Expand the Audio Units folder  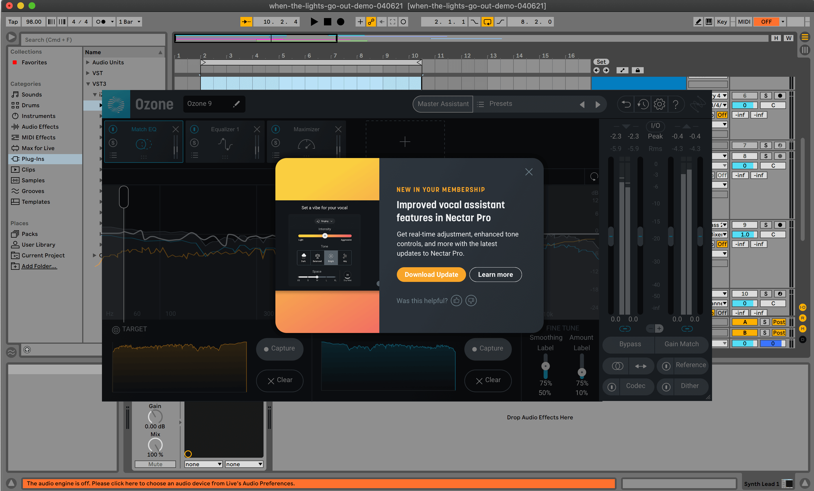click(88, 62)
